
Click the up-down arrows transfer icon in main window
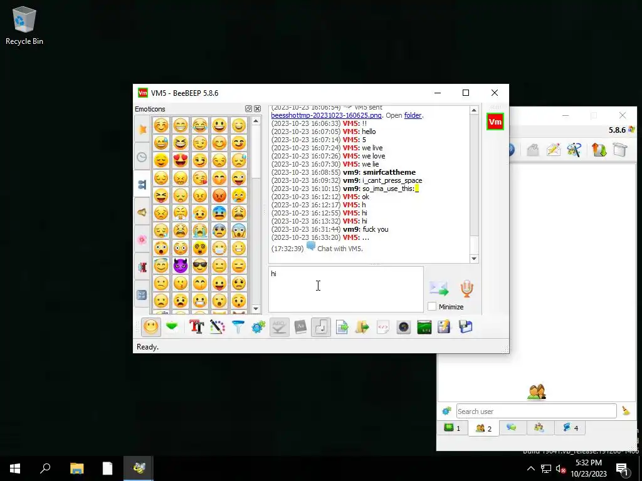click(x=599, y=149)
